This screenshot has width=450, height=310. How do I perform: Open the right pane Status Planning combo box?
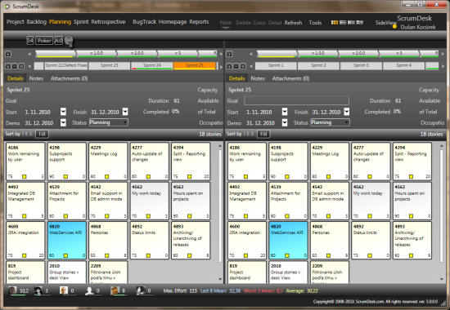(330, 122)
